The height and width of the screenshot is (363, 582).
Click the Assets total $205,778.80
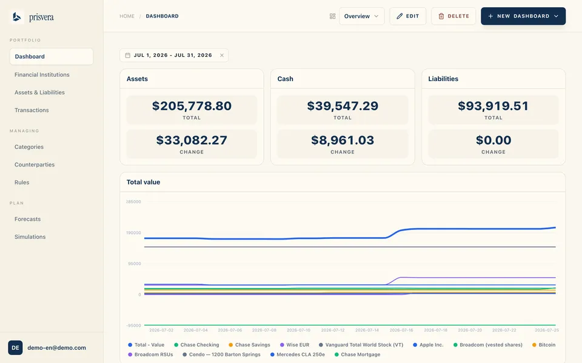(192, 106)
